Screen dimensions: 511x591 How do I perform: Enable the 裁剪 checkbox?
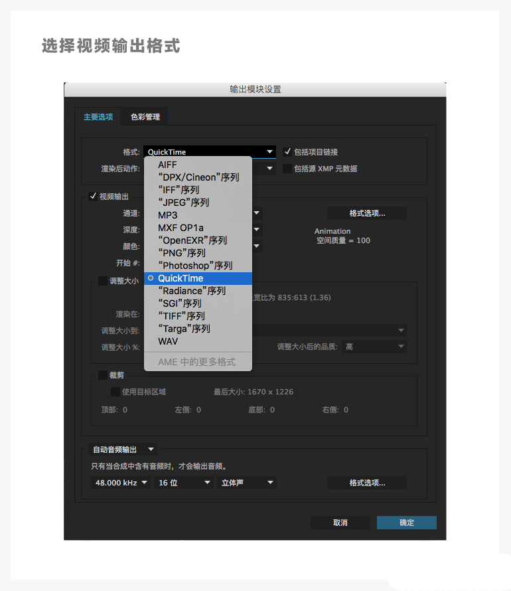(x=102, y=375)
